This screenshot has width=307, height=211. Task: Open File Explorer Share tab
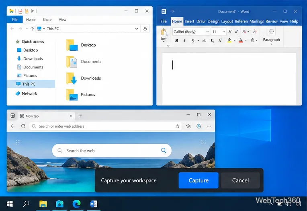tap(47, 20)
